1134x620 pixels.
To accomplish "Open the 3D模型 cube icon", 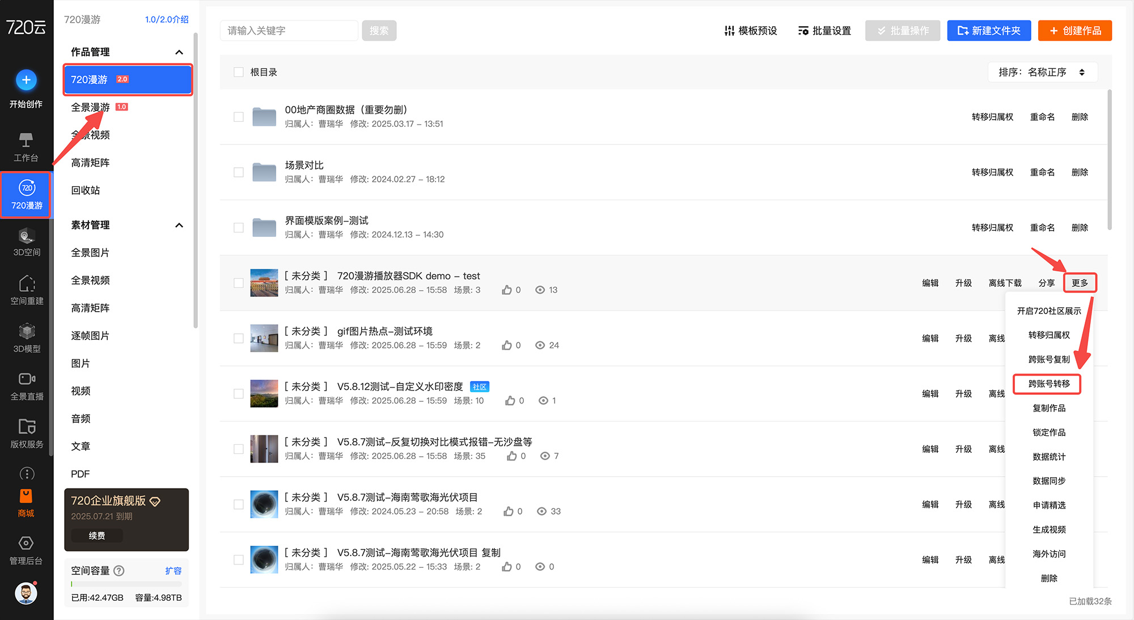I will 27,332.
